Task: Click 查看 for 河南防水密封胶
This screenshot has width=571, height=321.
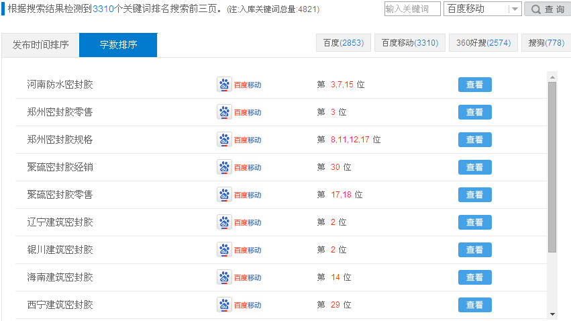Action: pyautogui.click(x=475, y=85)
